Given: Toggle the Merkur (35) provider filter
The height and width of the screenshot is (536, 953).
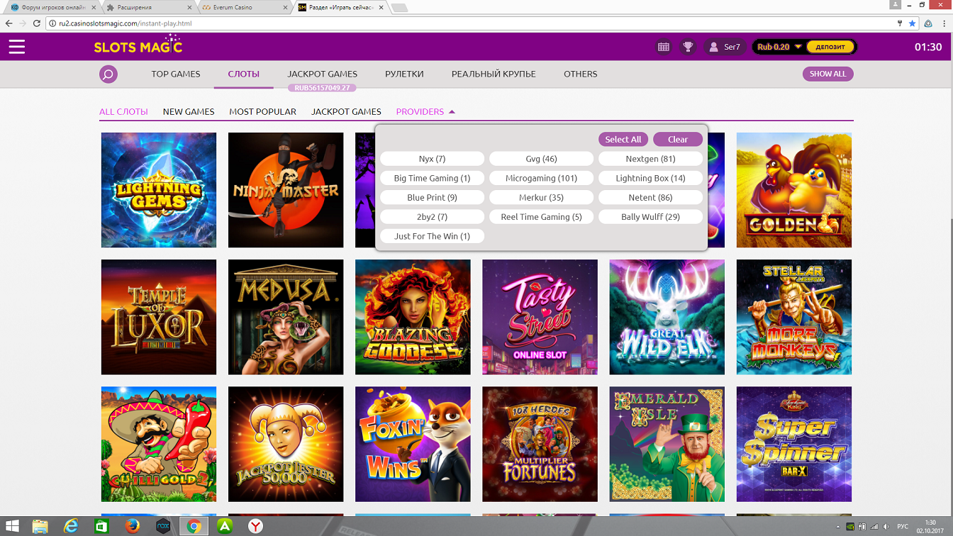Looking at the screenshot, I should [541, 197].
